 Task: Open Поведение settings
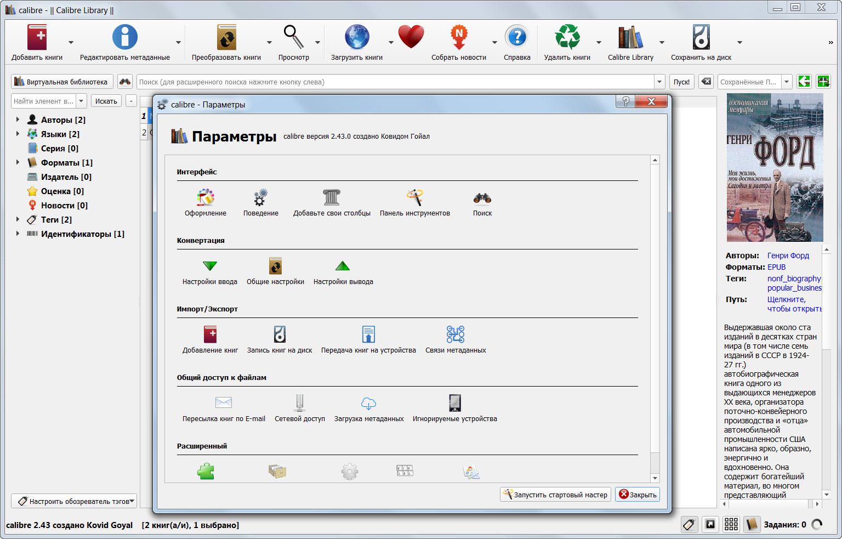261,203
